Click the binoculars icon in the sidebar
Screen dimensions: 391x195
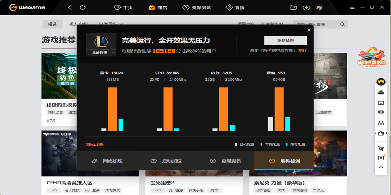tap(381, 123)
